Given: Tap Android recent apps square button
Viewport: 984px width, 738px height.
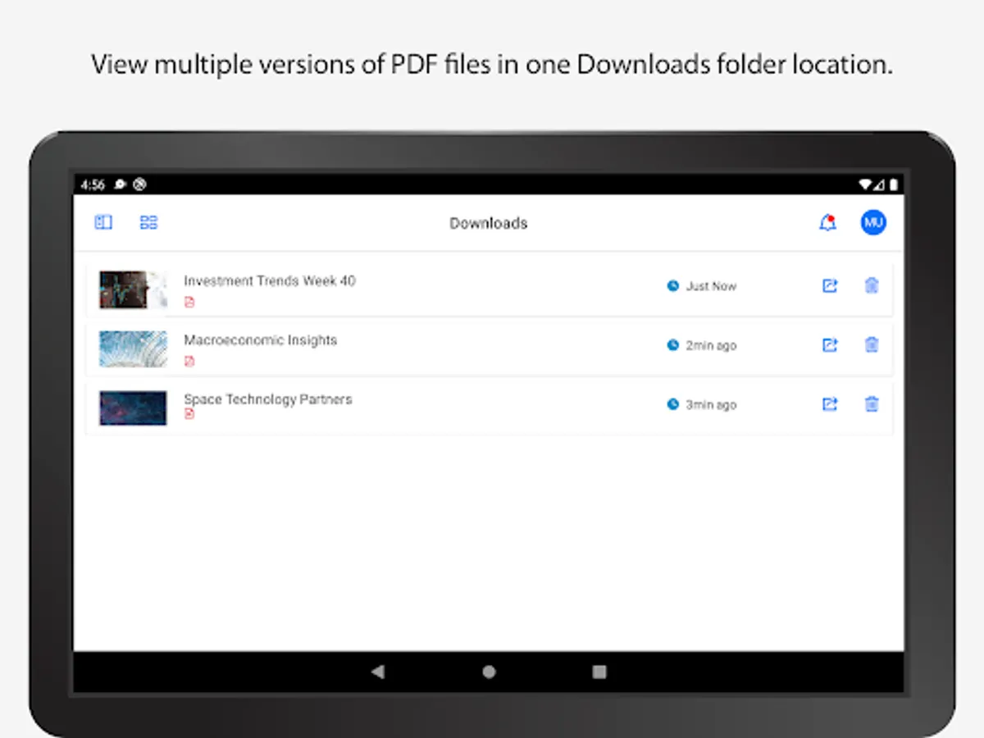Looking at the screenshot, I should (x=599, y=672).
